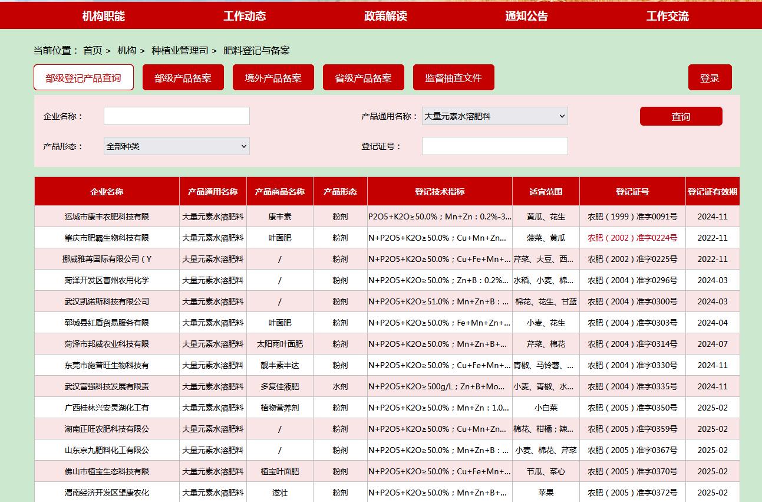This screenshot has width=762, height=502.
Task: Click the 运城市康丰农肥科技有限 company row
Action: click(x=105, y=216)
